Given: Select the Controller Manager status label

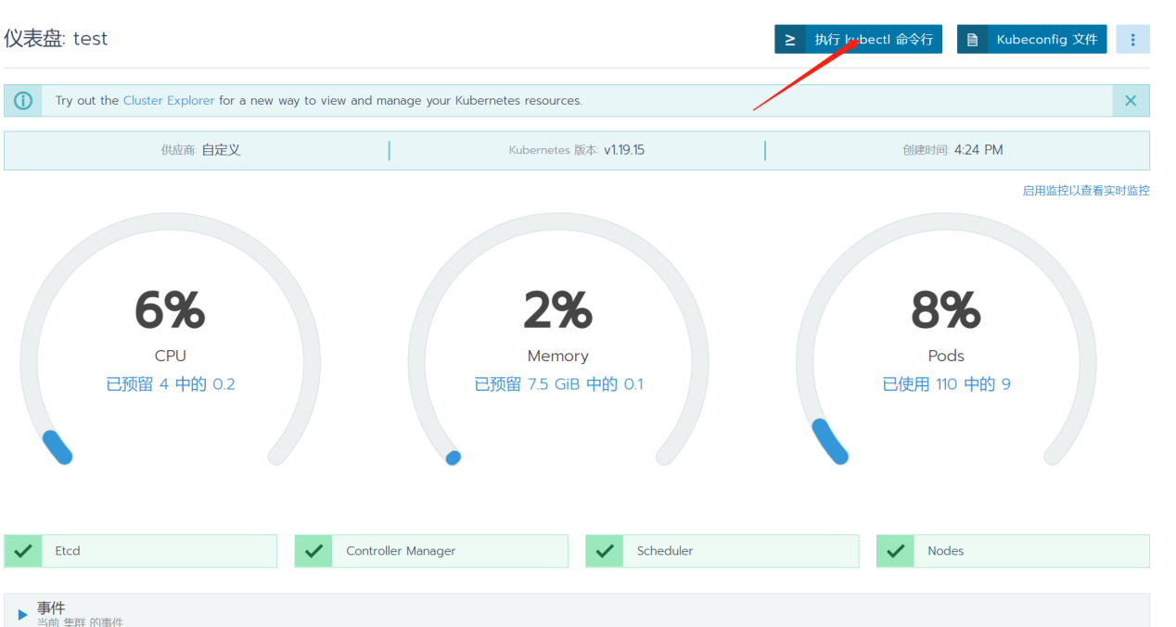Looking at the screenshot, I should click(x=401, y=551).
